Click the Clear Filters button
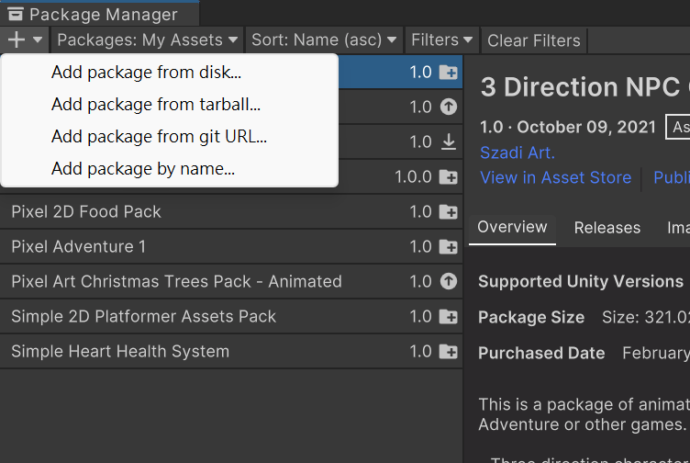The height and width of the screenshot is (463, 690). coord(534,40)
